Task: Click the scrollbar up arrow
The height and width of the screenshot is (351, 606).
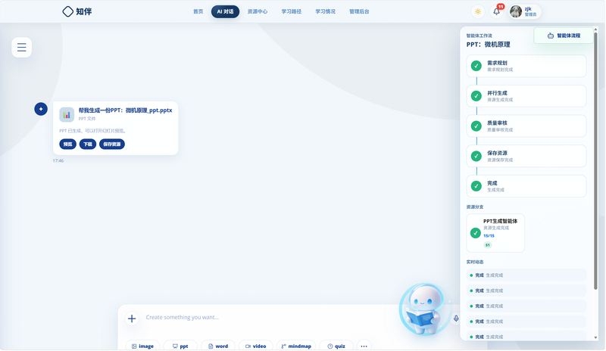Action: (595, 30)
